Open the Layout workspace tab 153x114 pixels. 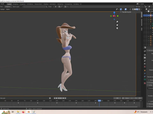click(9, 4)
